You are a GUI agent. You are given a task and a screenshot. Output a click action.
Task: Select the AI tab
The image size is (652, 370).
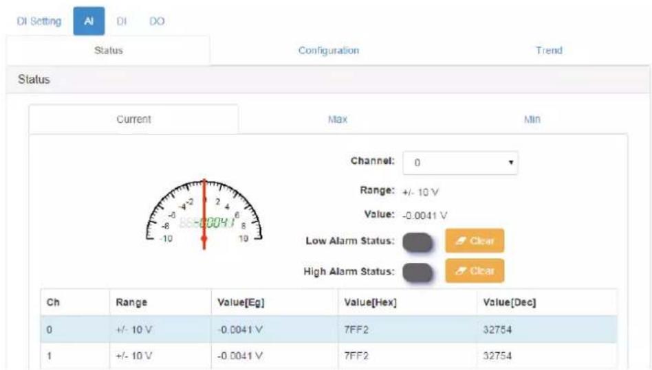click(89, 21)
